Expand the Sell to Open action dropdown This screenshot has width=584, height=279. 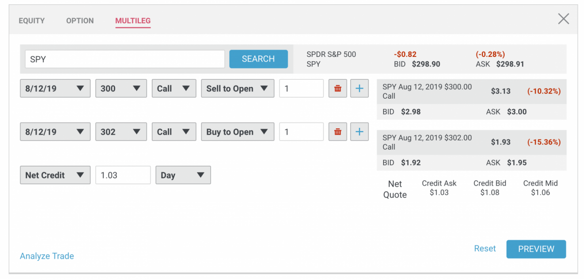(x=237, y=88)
